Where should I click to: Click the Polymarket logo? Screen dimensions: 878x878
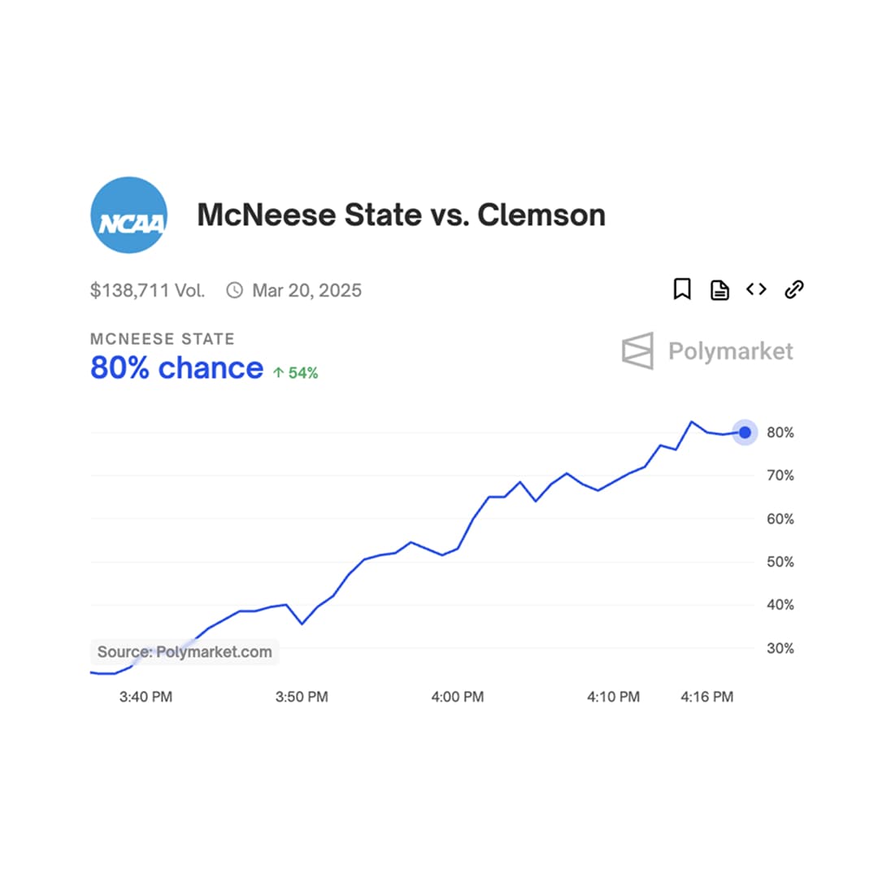707,351
